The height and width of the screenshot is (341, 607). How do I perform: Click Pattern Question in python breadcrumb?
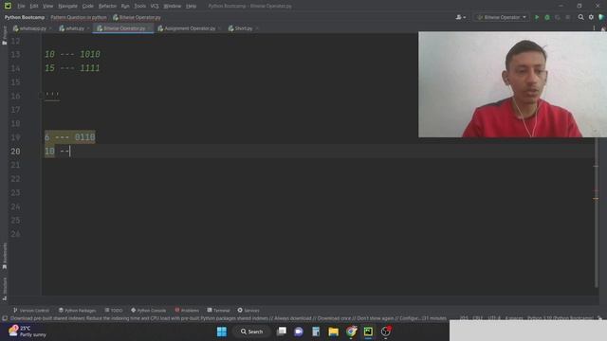pyautogui.click(x=79, y=17)
